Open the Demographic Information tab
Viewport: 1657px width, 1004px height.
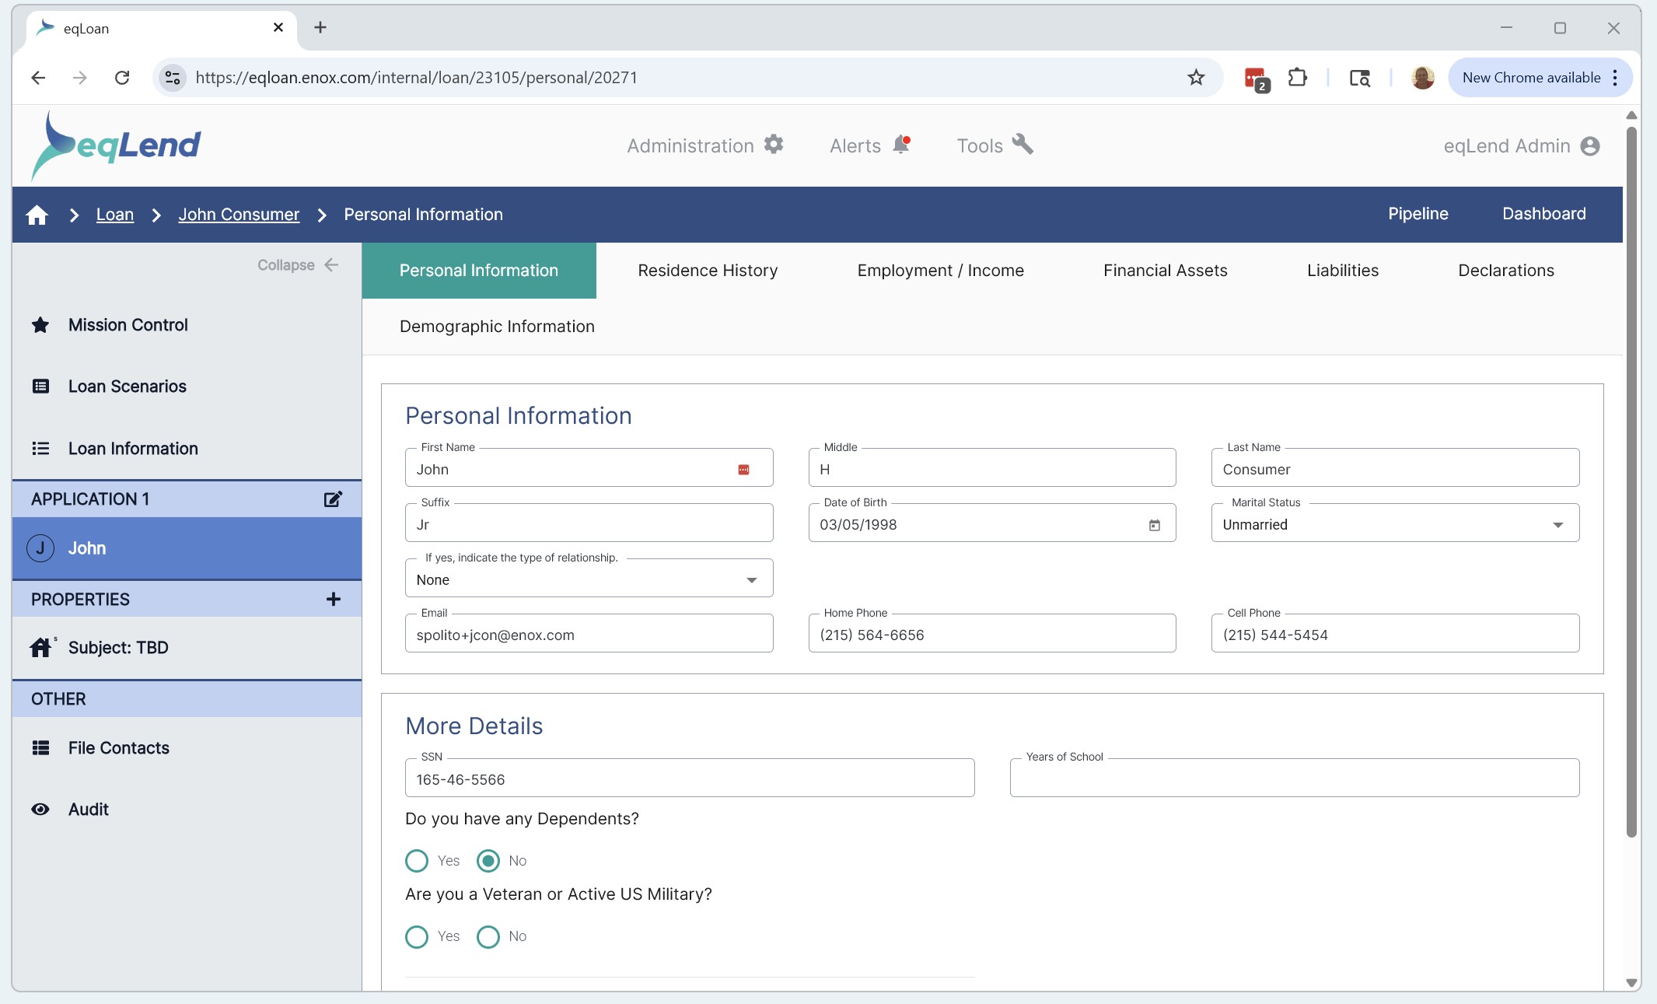tap(497, 327)
